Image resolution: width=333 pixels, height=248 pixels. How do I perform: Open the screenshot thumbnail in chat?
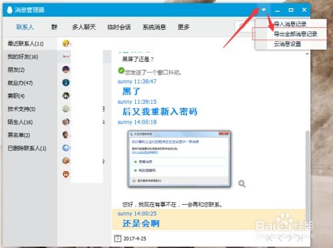(179, 159)
